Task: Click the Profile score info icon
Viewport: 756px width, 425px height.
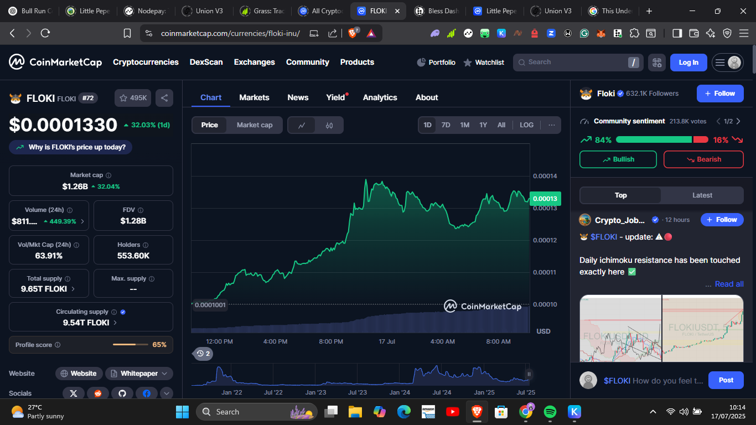Action: click(58, 345)
